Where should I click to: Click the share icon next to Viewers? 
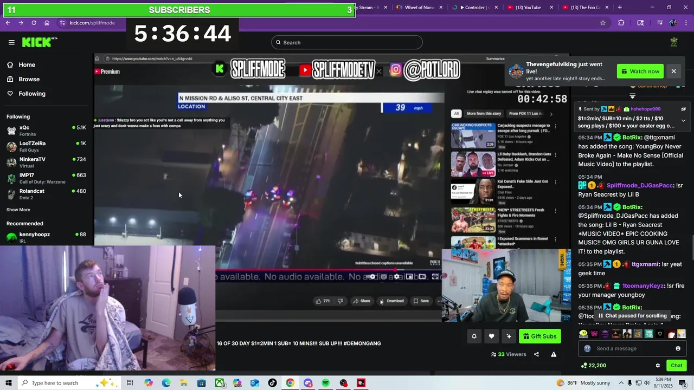[x=536, y=354]
